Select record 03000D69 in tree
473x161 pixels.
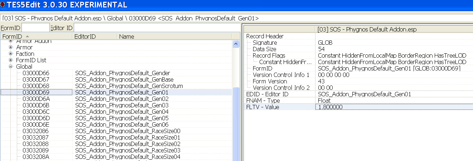[36, 92]
